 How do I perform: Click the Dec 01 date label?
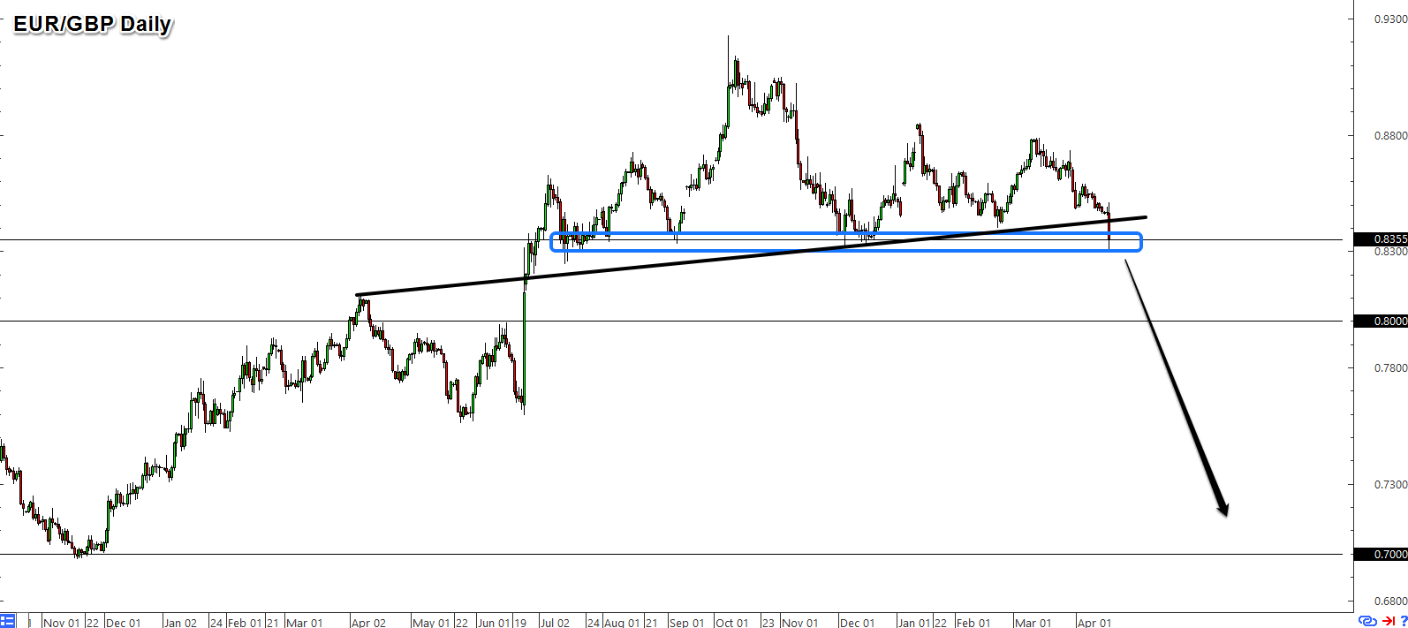coord(123,623)
